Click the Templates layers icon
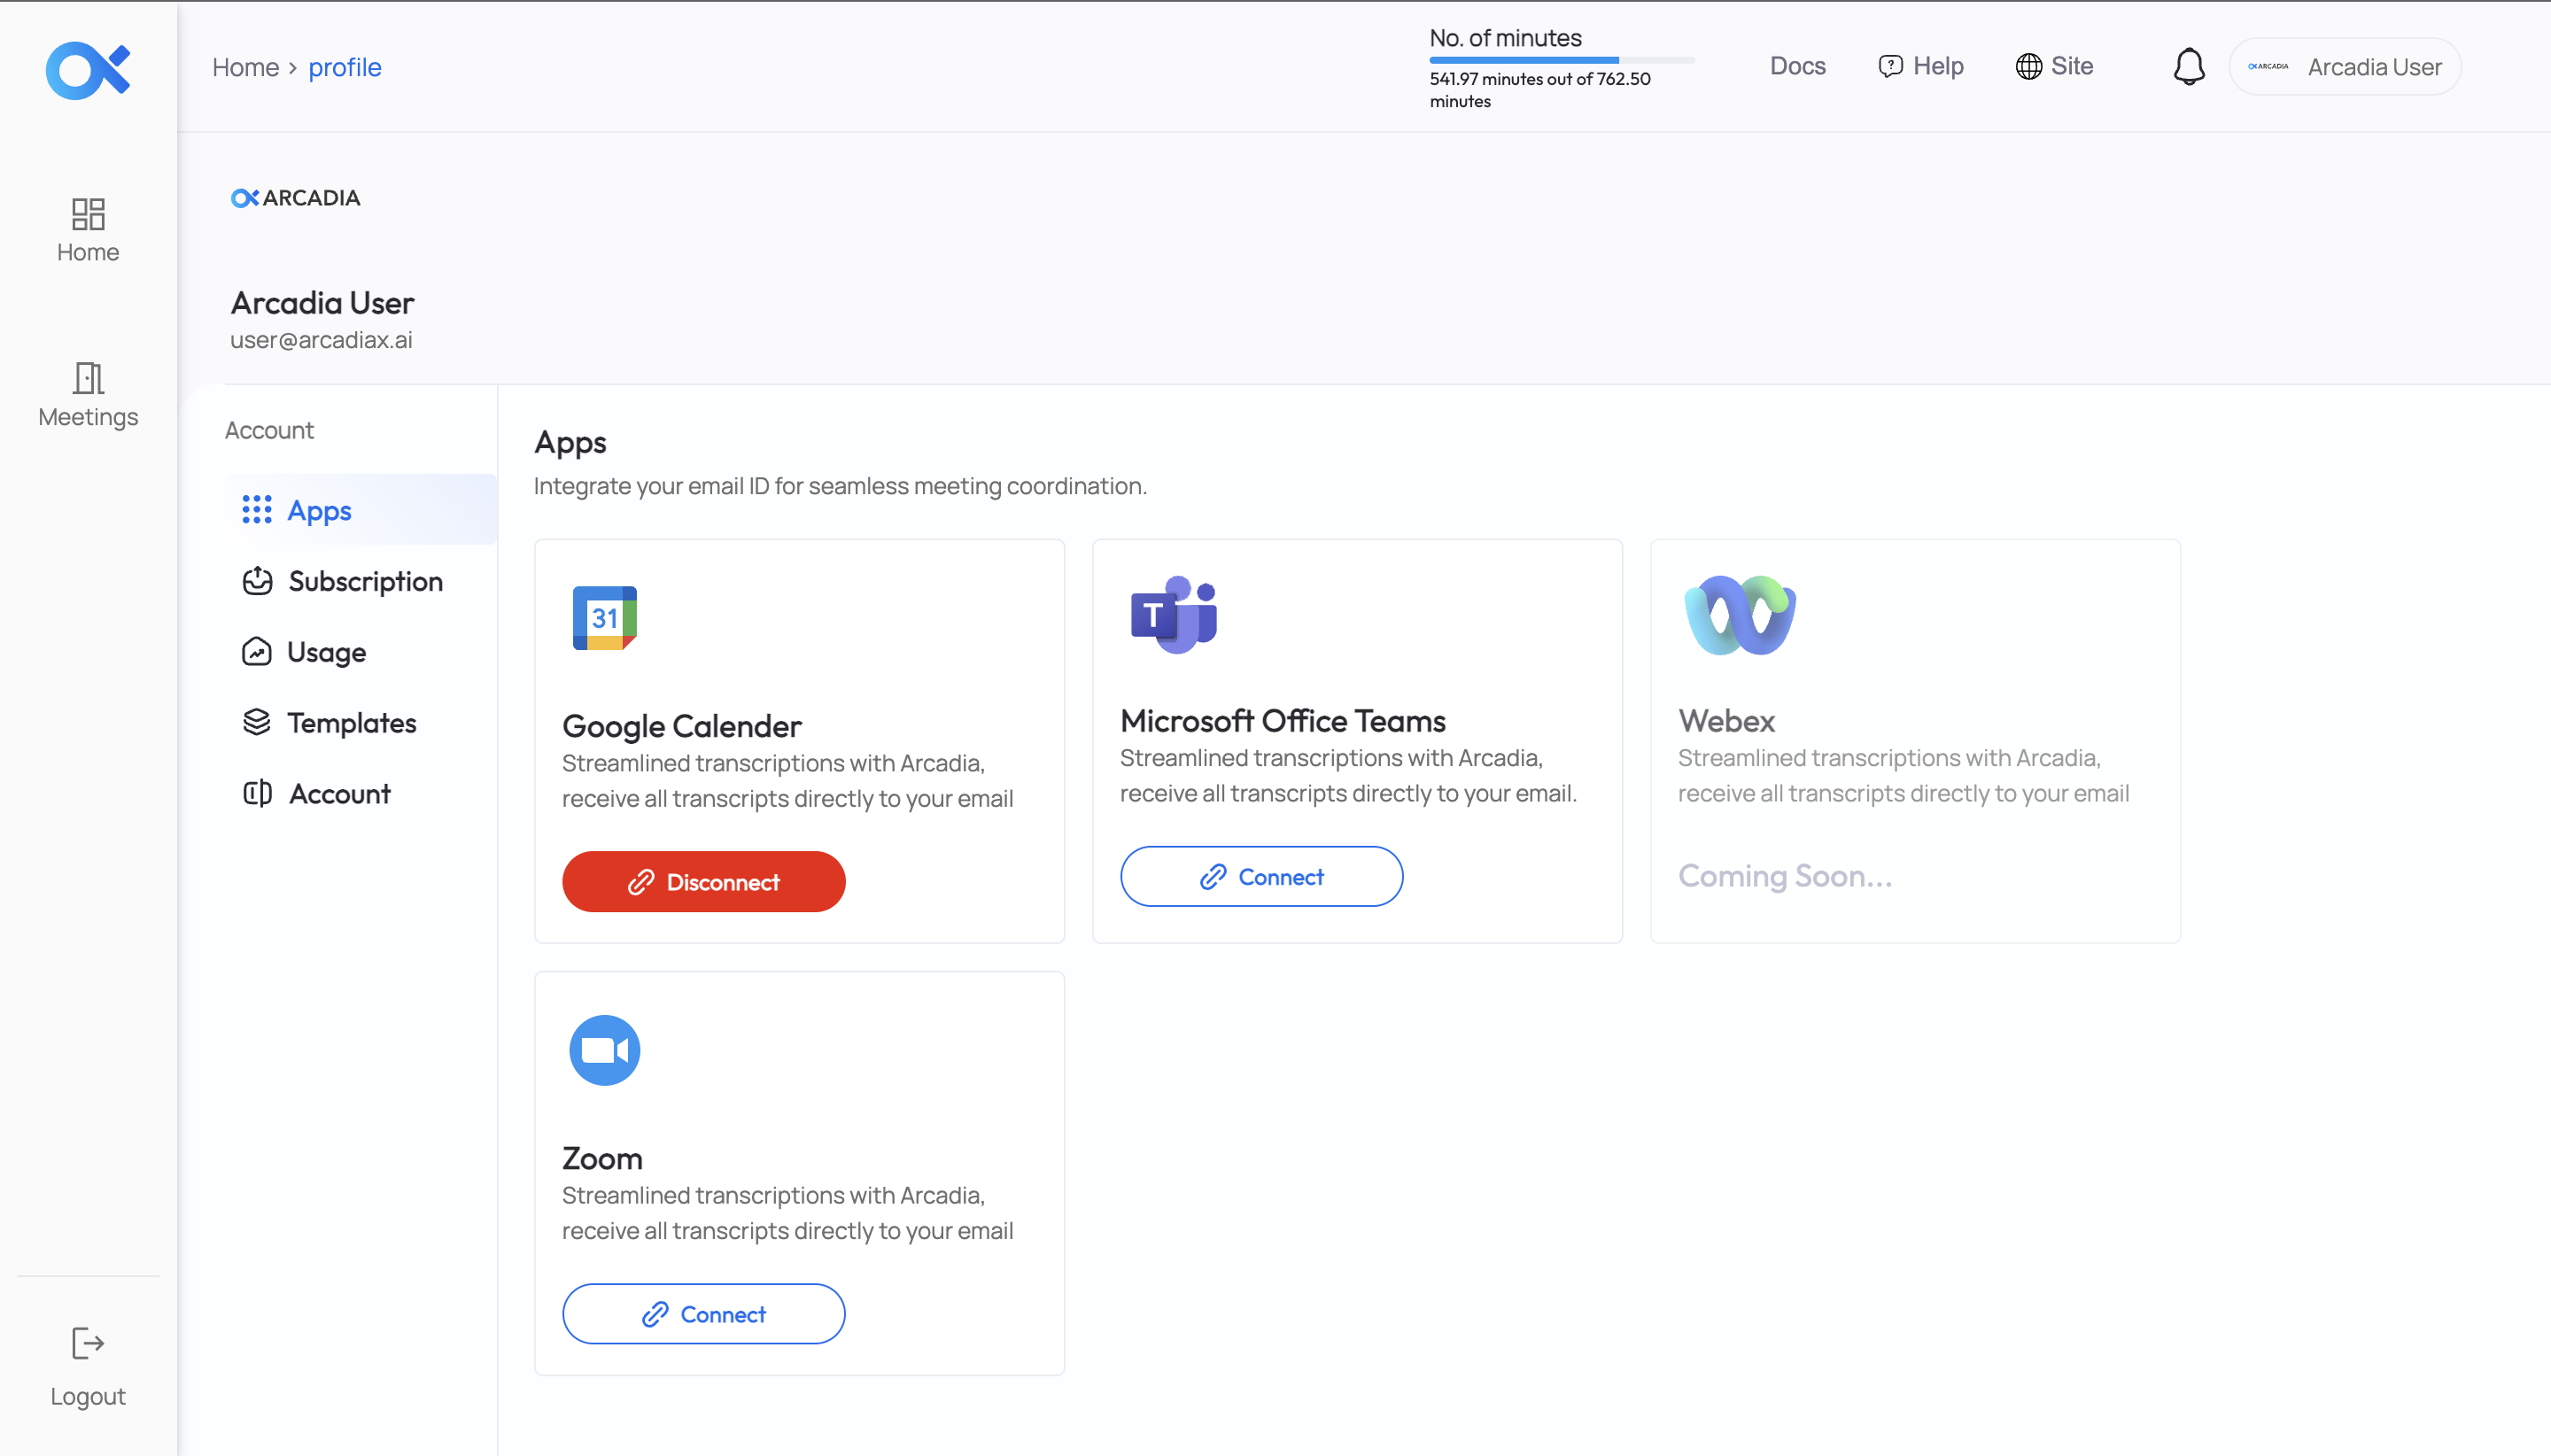 coord(257,722)
